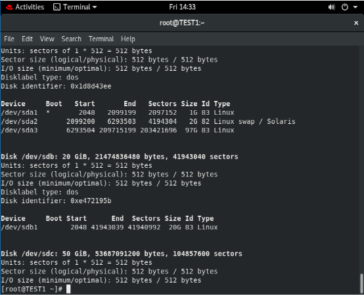Image resolution: width=364 pixels, height=295 pixels.
Task: Open the Help menu
Action: 128,39
